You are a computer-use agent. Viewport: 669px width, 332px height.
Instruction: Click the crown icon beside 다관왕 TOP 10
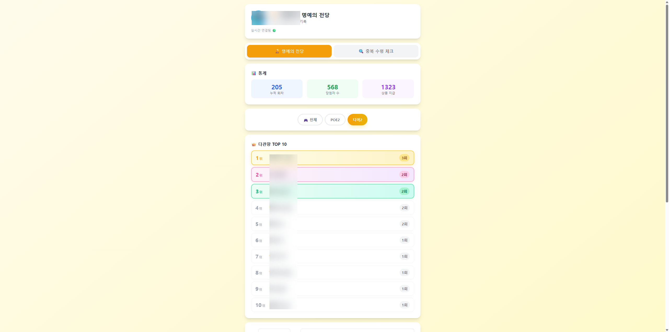pos(254,144)
